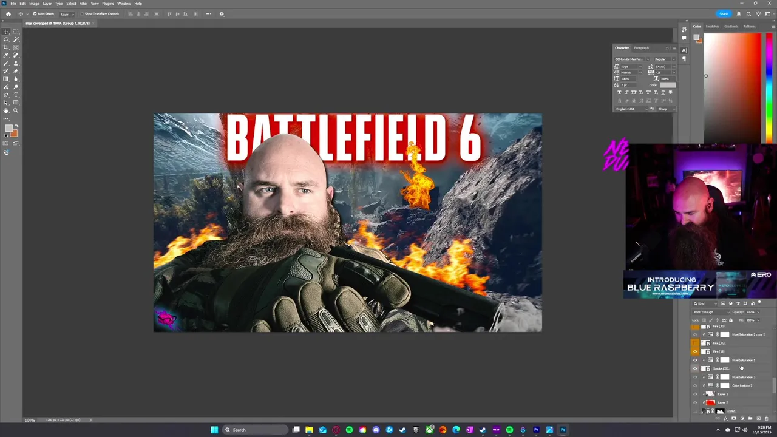The height and width of the screenshot is (437, 777).
Task: Open the Paragraph panel icon in dock
Action: pos(684,59)
